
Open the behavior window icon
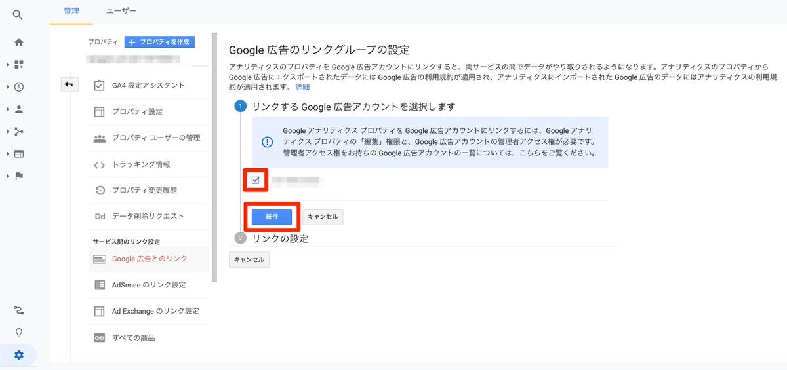point(19,154)
